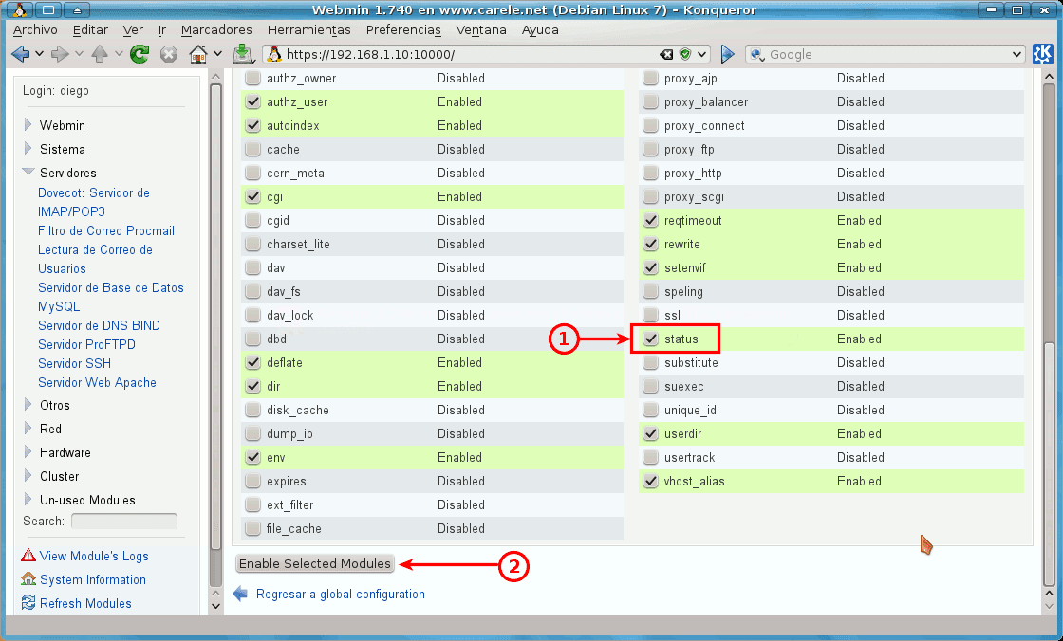Follow the Regresar a global configuration link
This screenshot has width=1063, height=641.
coord(341,593)
